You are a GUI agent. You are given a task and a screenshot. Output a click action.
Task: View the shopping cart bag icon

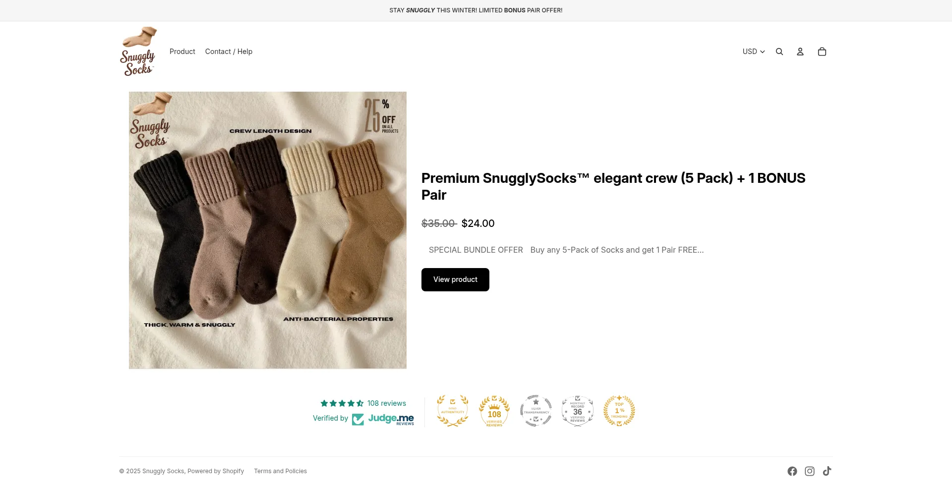(822, 51)
